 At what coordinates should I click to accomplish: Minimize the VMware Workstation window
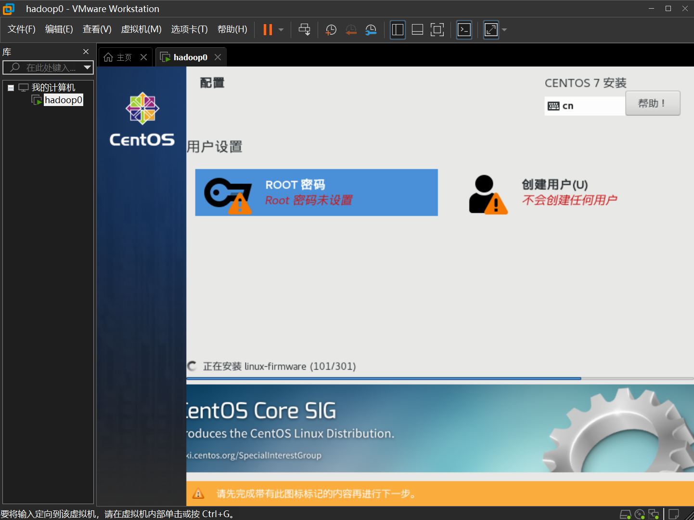[x=651, y=9]
